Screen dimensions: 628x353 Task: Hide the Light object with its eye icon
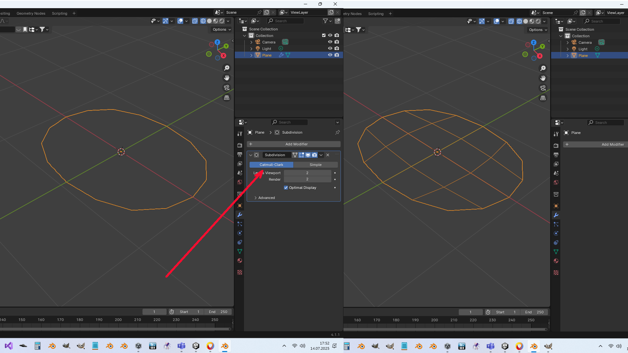click(330, 48)
